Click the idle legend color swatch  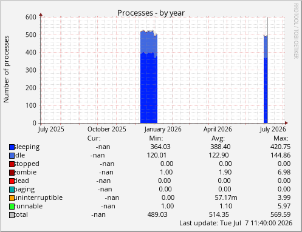click(x=12, y=156)
